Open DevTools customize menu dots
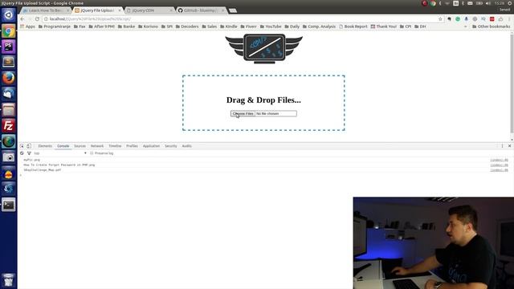 (x=502, y=146)
